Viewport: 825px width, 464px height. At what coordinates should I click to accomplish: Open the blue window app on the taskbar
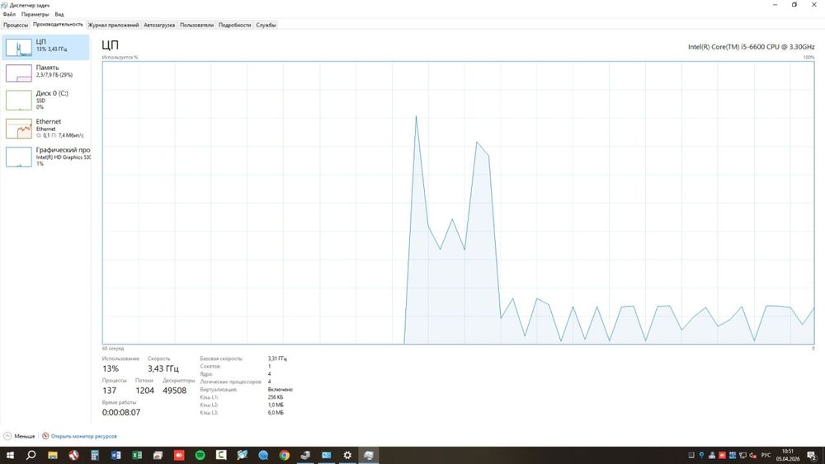[x=326, y=455]
